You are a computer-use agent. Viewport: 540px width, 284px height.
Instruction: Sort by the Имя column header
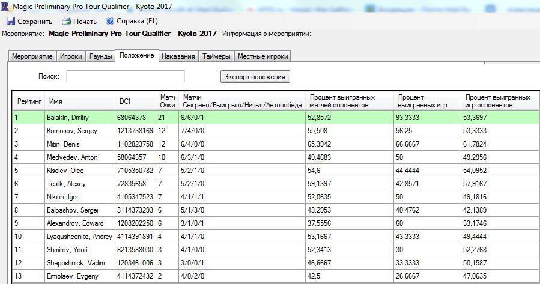[x=79, y=101]
